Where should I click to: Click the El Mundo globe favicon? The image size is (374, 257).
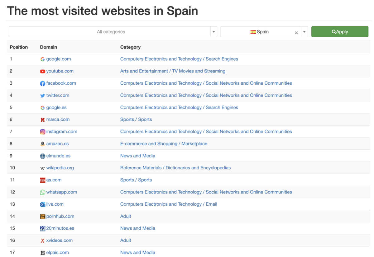42,156
